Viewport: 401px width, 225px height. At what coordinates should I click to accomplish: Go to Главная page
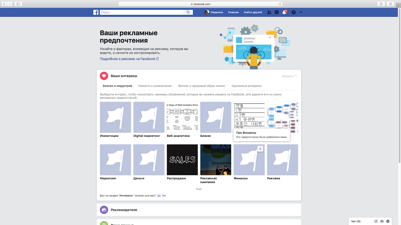pos(233,12)
